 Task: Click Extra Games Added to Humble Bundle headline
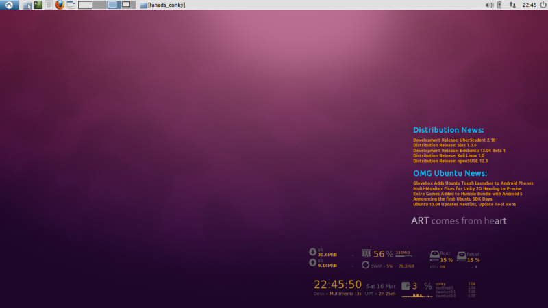(468, 194)
